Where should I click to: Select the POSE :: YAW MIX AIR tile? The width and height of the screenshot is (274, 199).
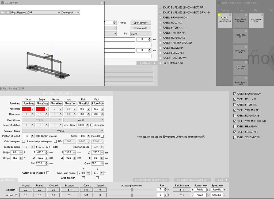click(x=241, y=68)
